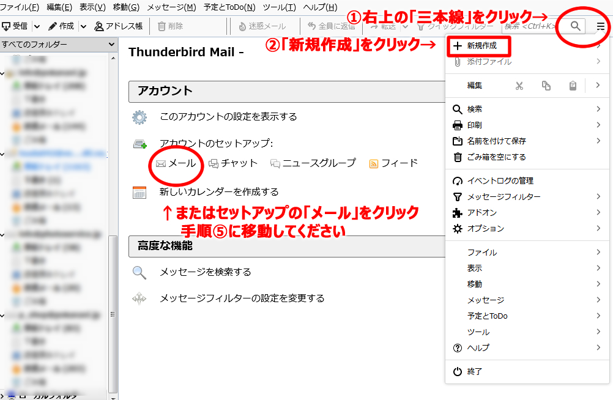Click メッセージを検索する link
613x400 pixels.
pyautogui.click(x=205, y=272)
